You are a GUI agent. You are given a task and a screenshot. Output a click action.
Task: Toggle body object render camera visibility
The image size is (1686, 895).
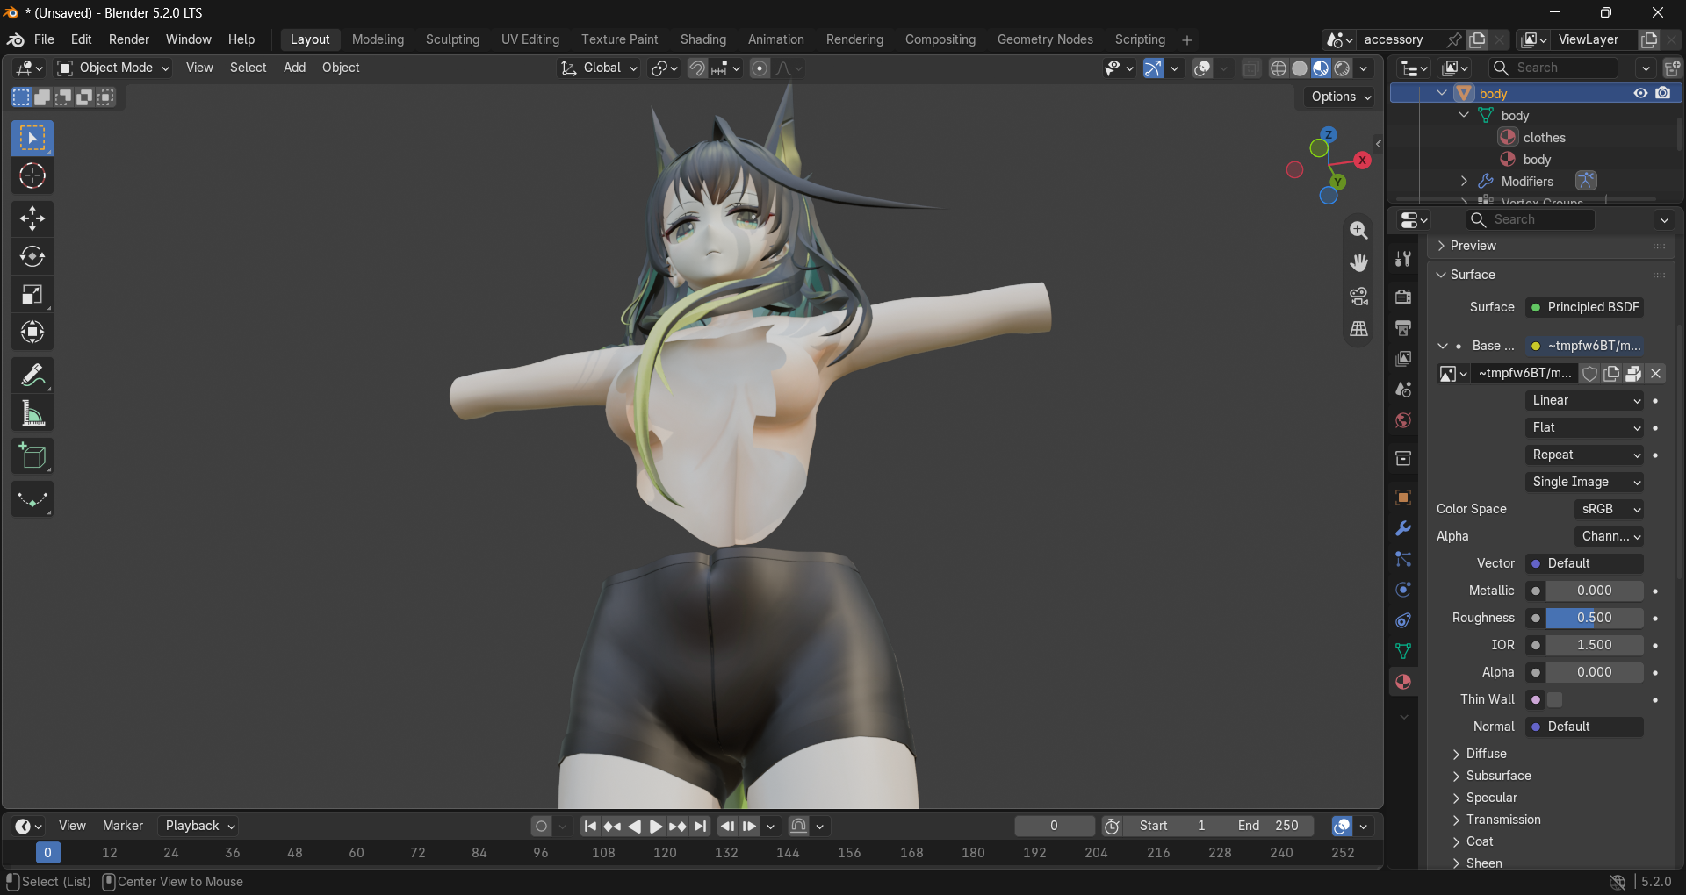(1663, 93)
